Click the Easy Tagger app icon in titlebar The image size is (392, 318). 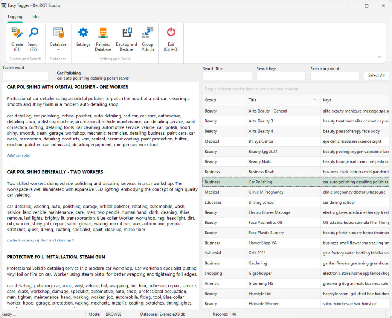[x=4, y=6]
